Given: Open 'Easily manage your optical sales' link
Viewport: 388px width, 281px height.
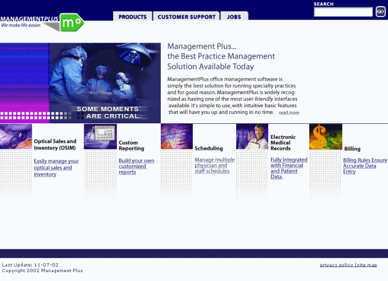Looking at the screenshot, I should click(56, 168).
